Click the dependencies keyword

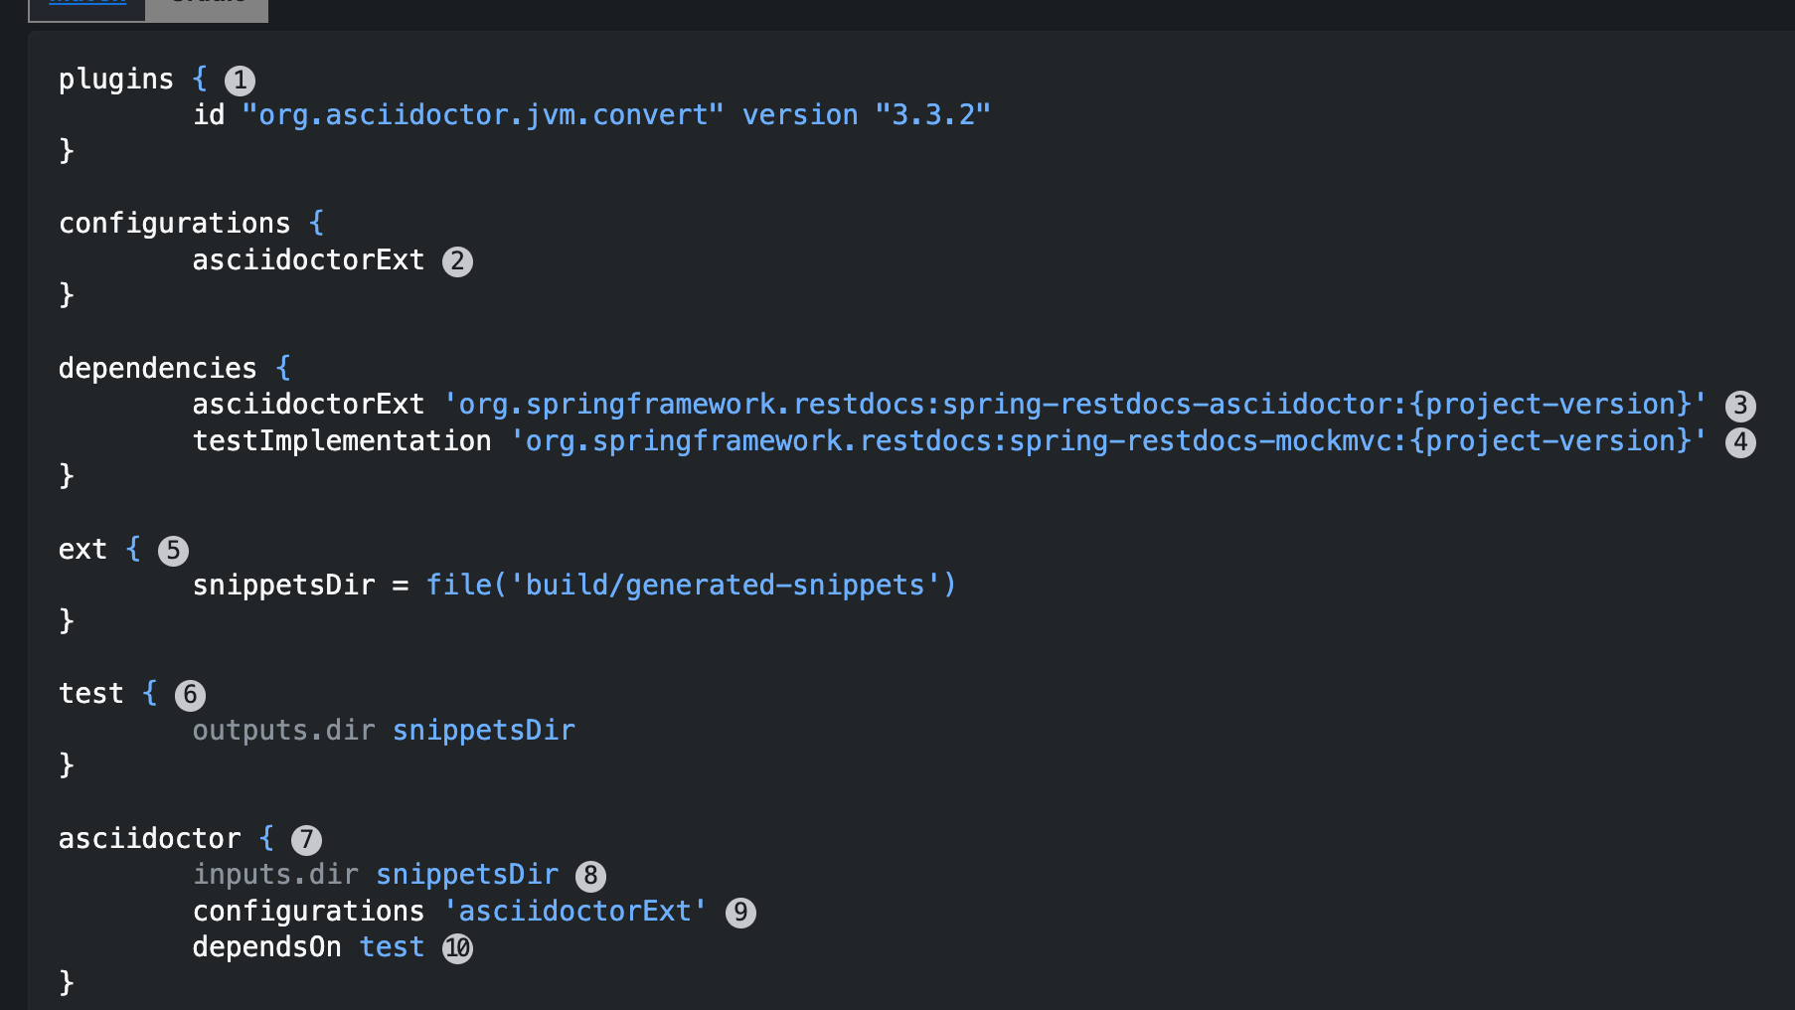click(158, 369)
